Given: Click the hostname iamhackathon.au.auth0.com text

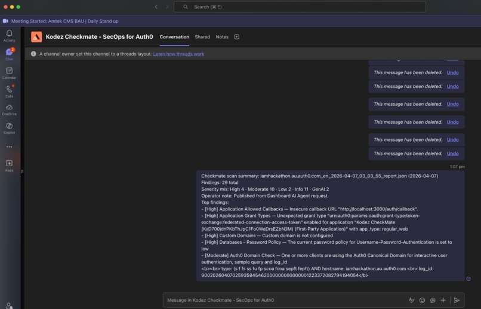Looking at the screenshot, I should tap(376, 268).
